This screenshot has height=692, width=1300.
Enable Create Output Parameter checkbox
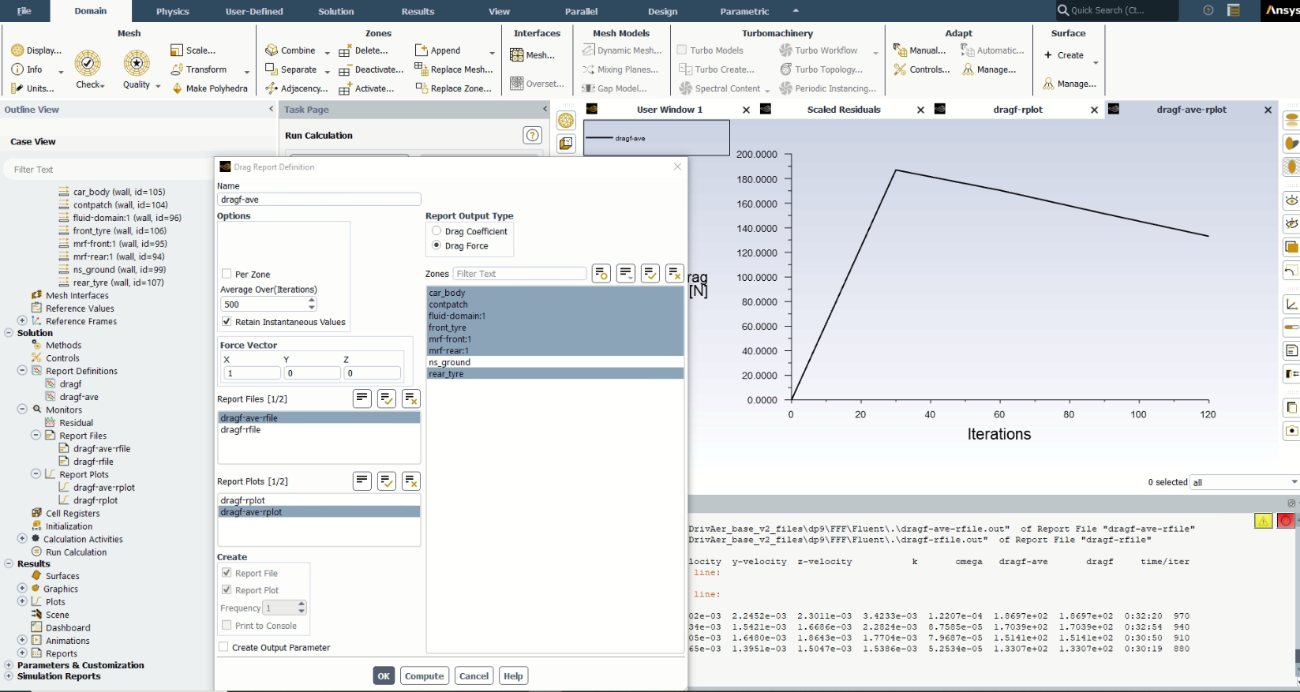(x=223, y=647)
